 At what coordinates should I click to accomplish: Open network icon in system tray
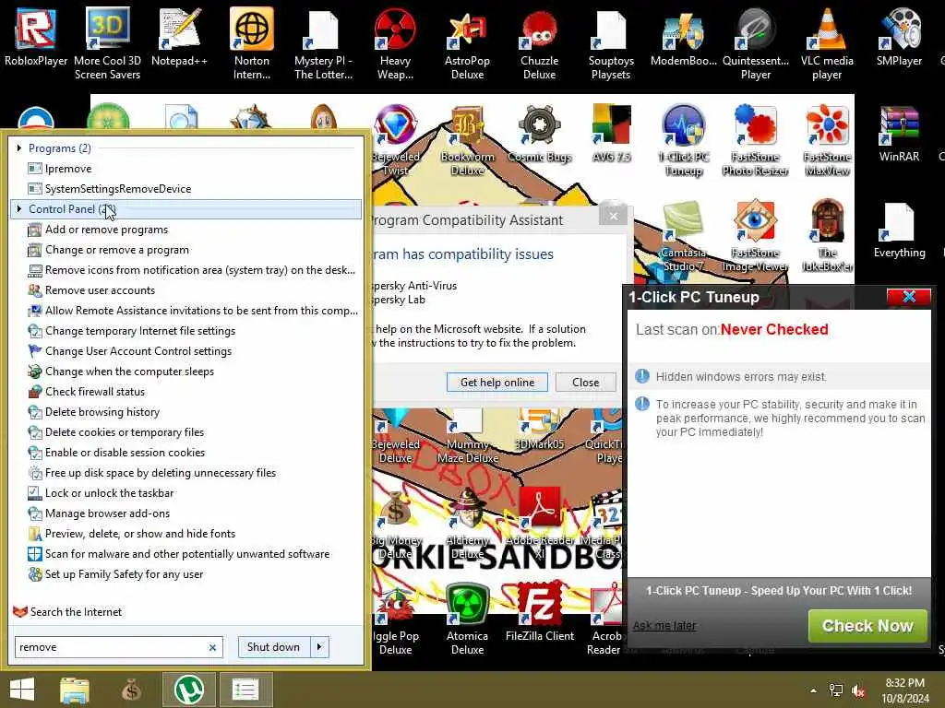(x=836, y=691)
